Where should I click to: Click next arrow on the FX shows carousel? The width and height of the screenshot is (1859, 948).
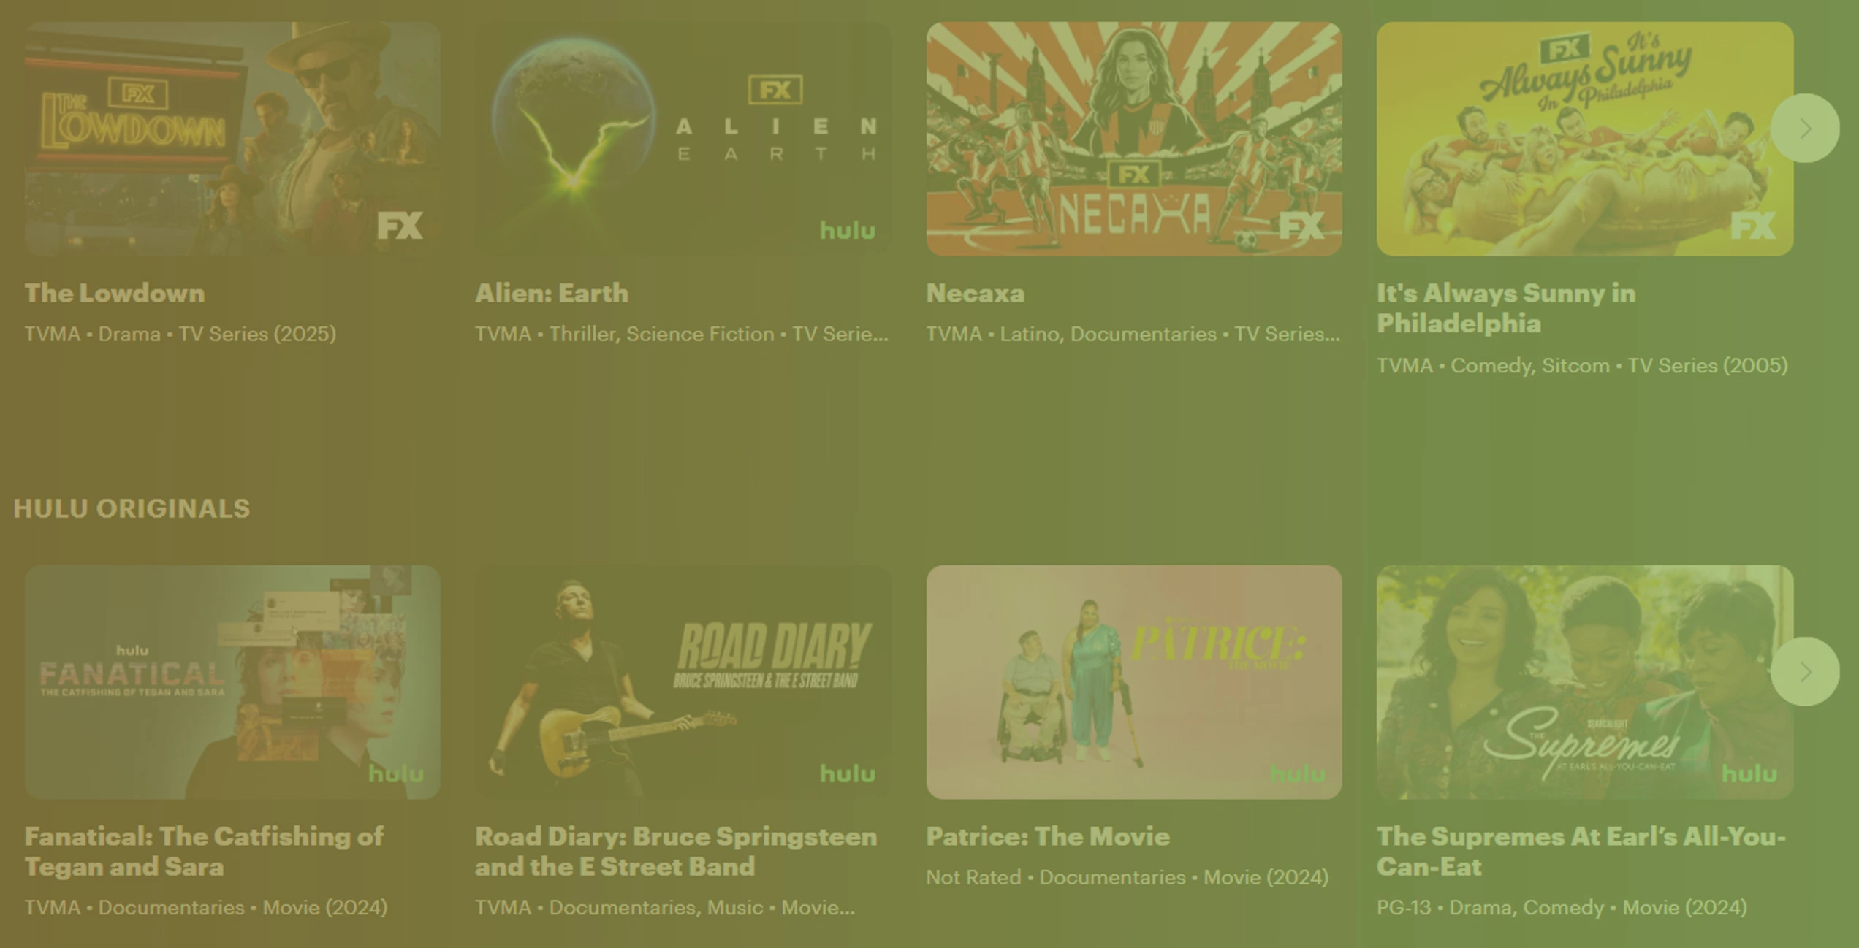(x=1804, y=129)
